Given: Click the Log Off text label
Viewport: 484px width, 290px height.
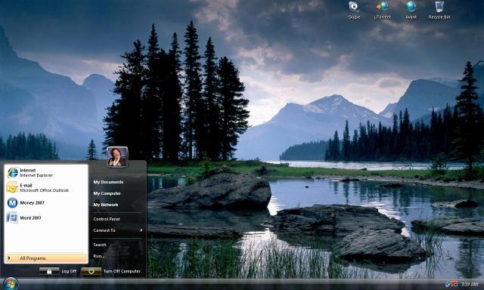Looking at the screenshot, I should pos(69,271).
